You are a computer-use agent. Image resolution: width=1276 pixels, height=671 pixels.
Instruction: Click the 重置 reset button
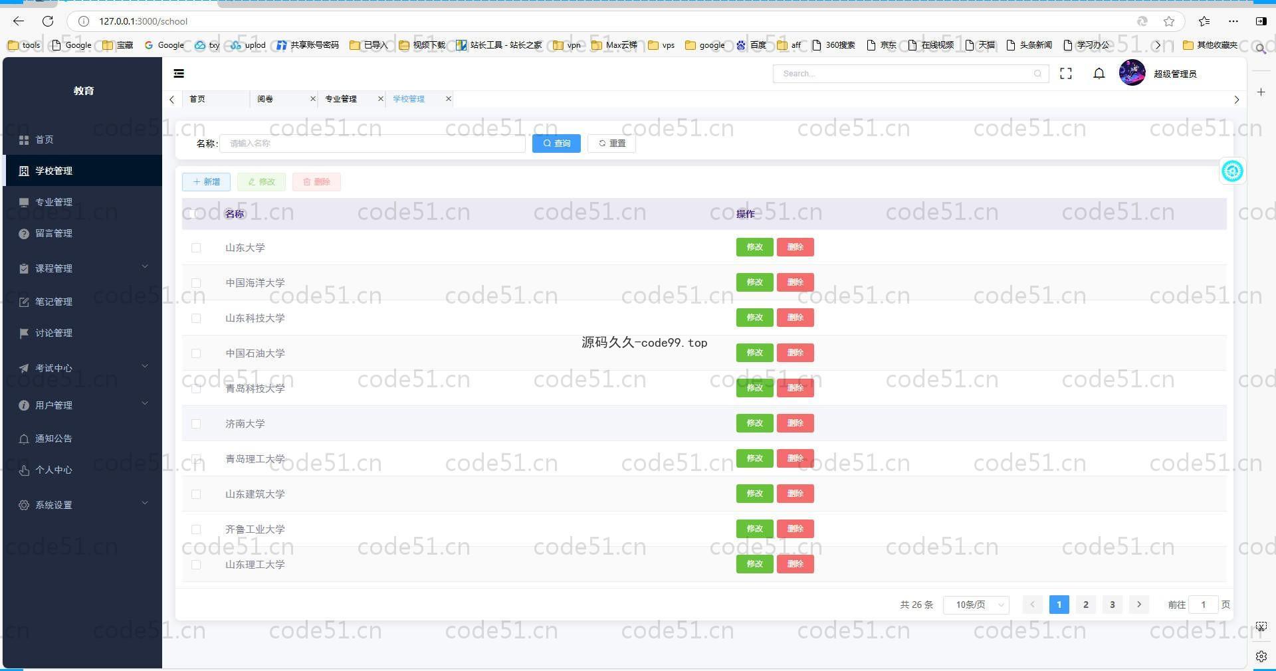[611, 144]
